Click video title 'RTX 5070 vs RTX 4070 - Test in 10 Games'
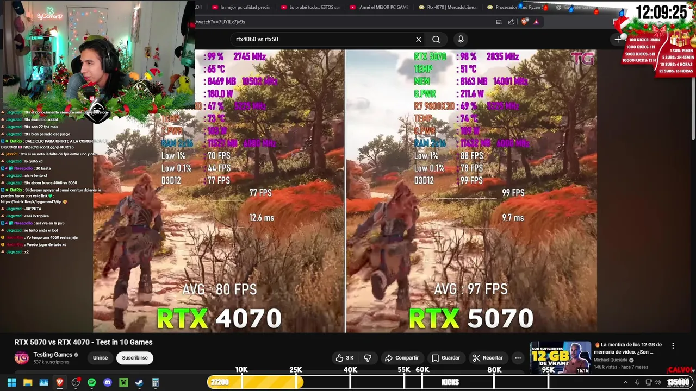Viewport: 696px width, 391px height. tap(83, 342)
